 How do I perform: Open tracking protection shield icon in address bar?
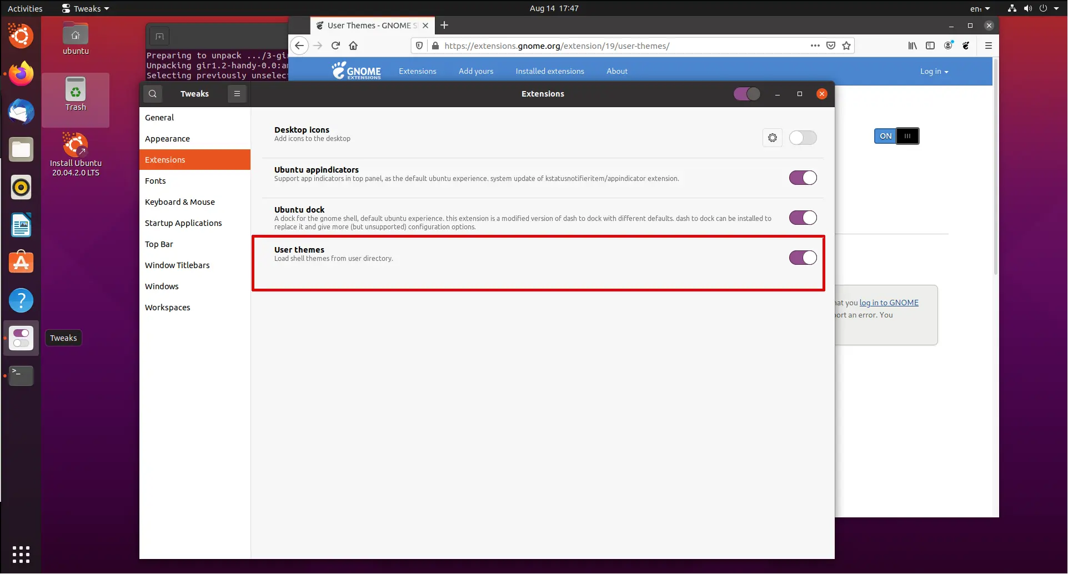click(419, 46)
